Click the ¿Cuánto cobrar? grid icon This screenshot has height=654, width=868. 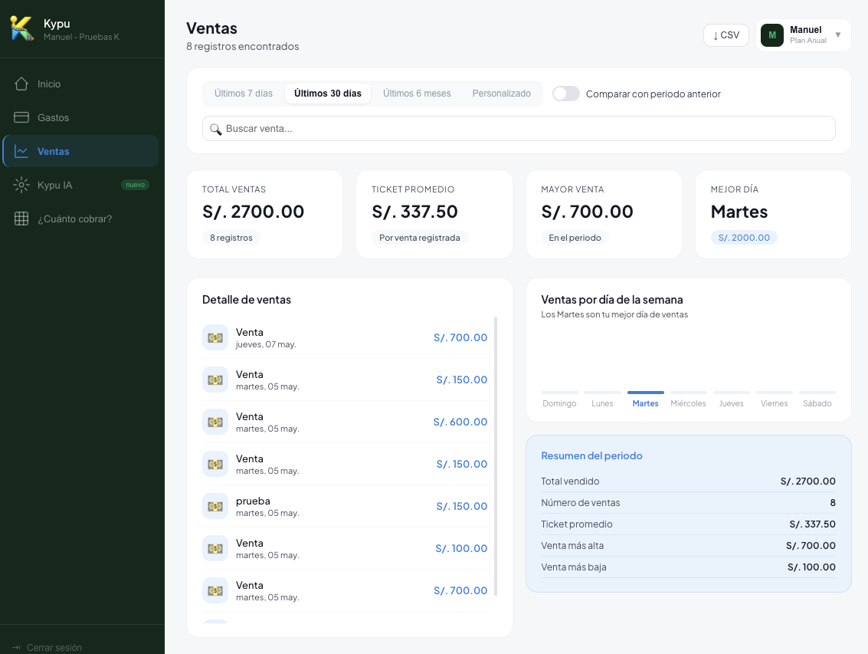pos(21,219)
